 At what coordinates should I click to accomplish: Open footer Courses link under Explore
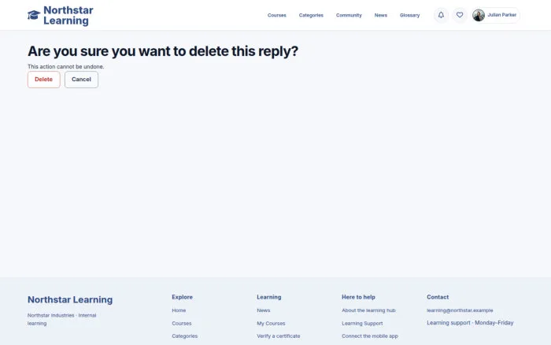182,323
